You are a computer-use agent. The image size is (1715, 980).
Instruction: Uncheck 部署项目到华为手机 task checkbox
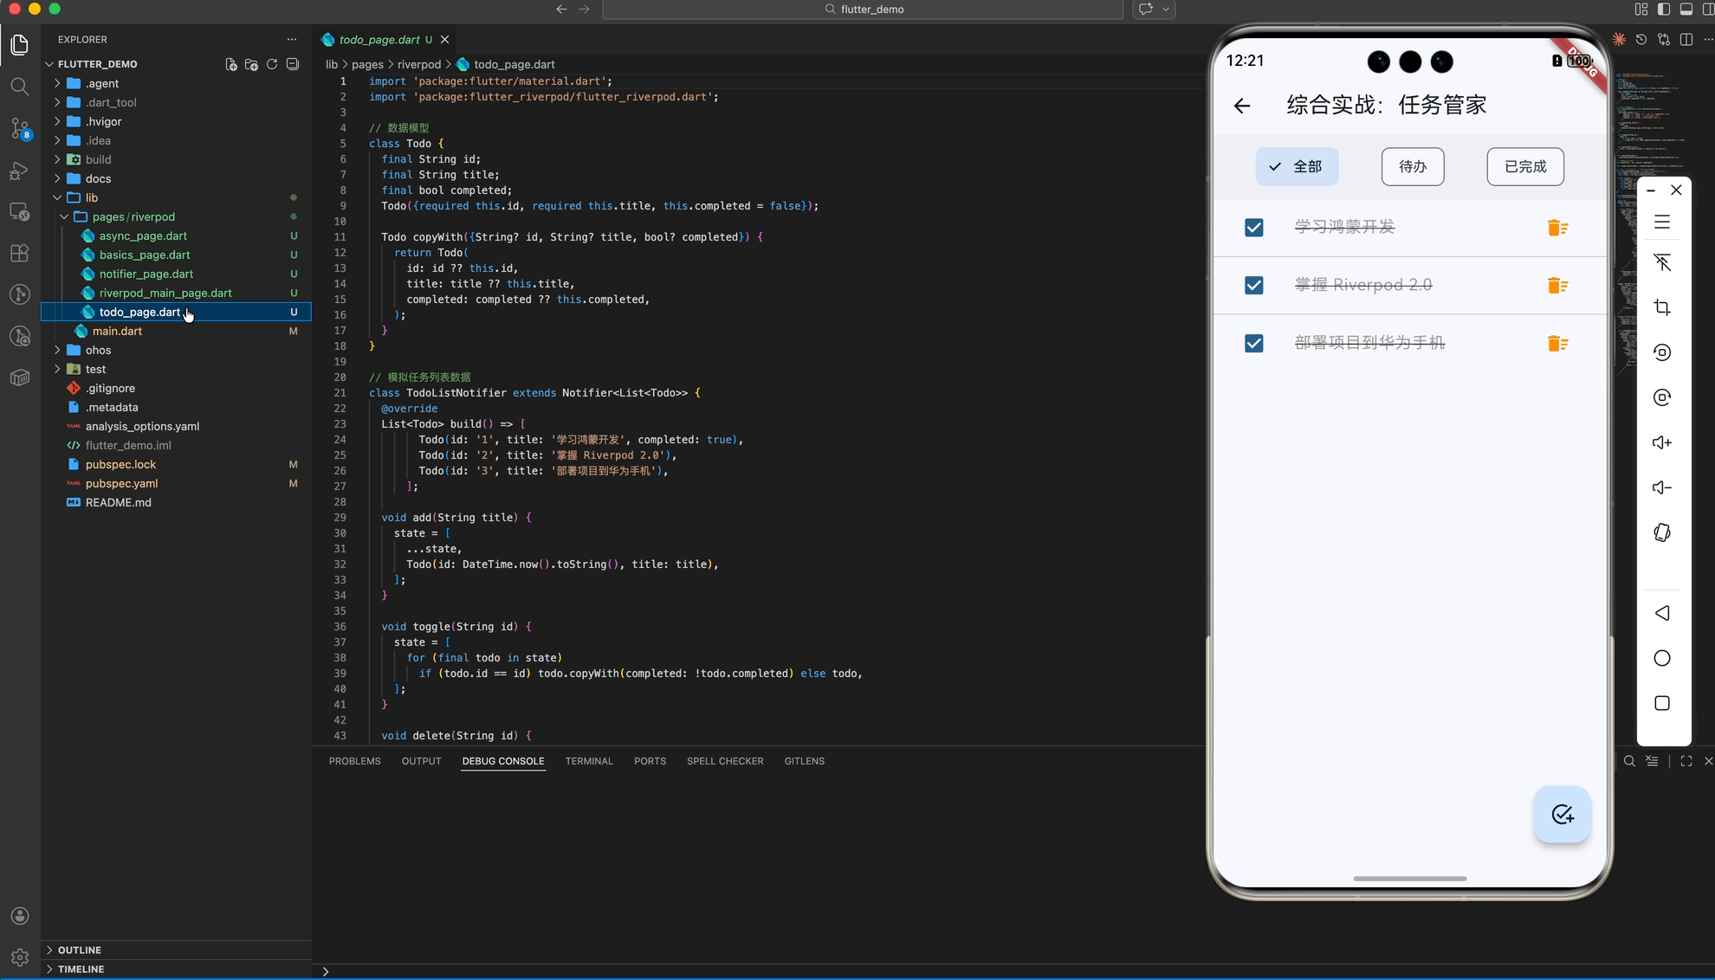coord(1253,344)
